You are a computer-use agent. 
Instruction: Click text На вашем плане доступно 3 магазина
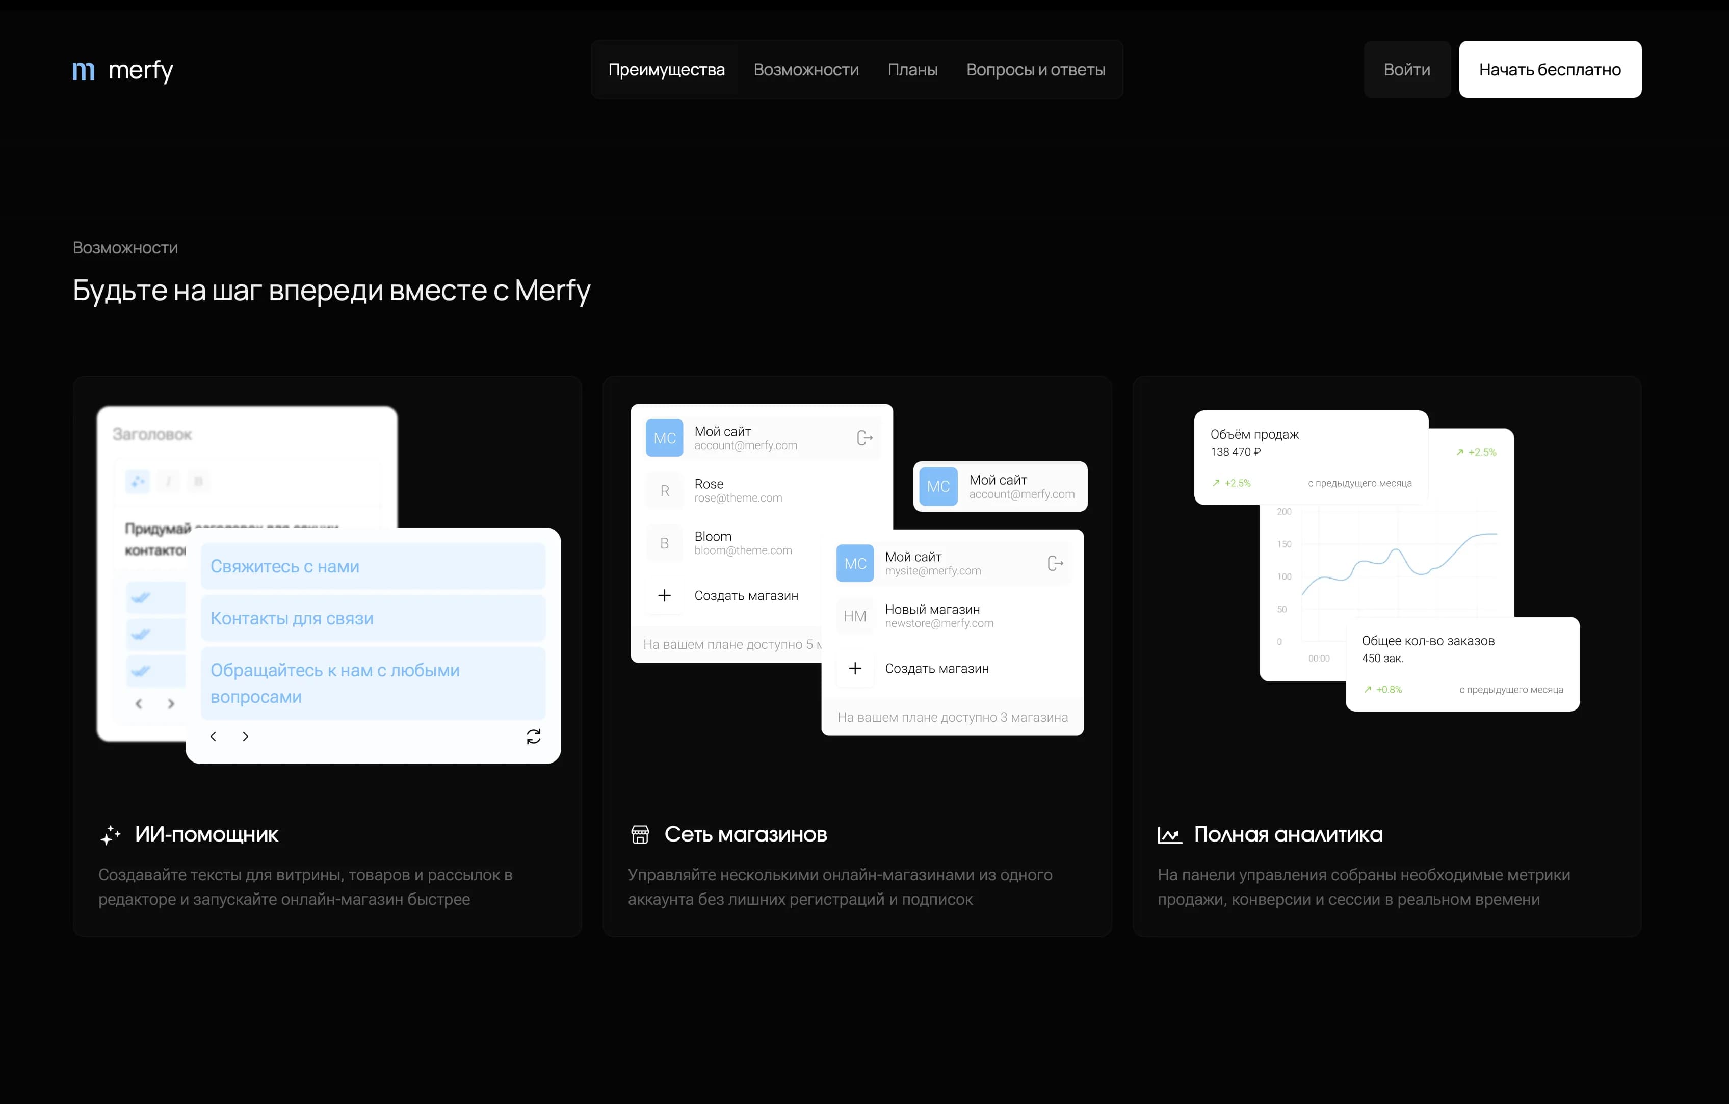click(952, 717)
